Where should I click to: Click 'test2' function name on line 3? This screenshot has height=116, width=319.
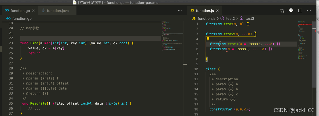[229, 34]
